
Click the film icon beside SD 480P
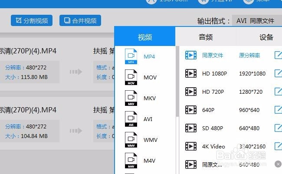191,128
